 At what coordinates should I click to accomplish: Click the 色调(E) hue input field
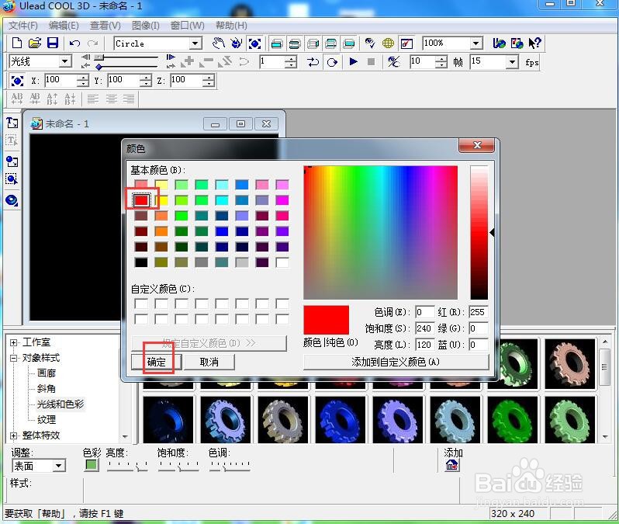[x=425, y=312]
